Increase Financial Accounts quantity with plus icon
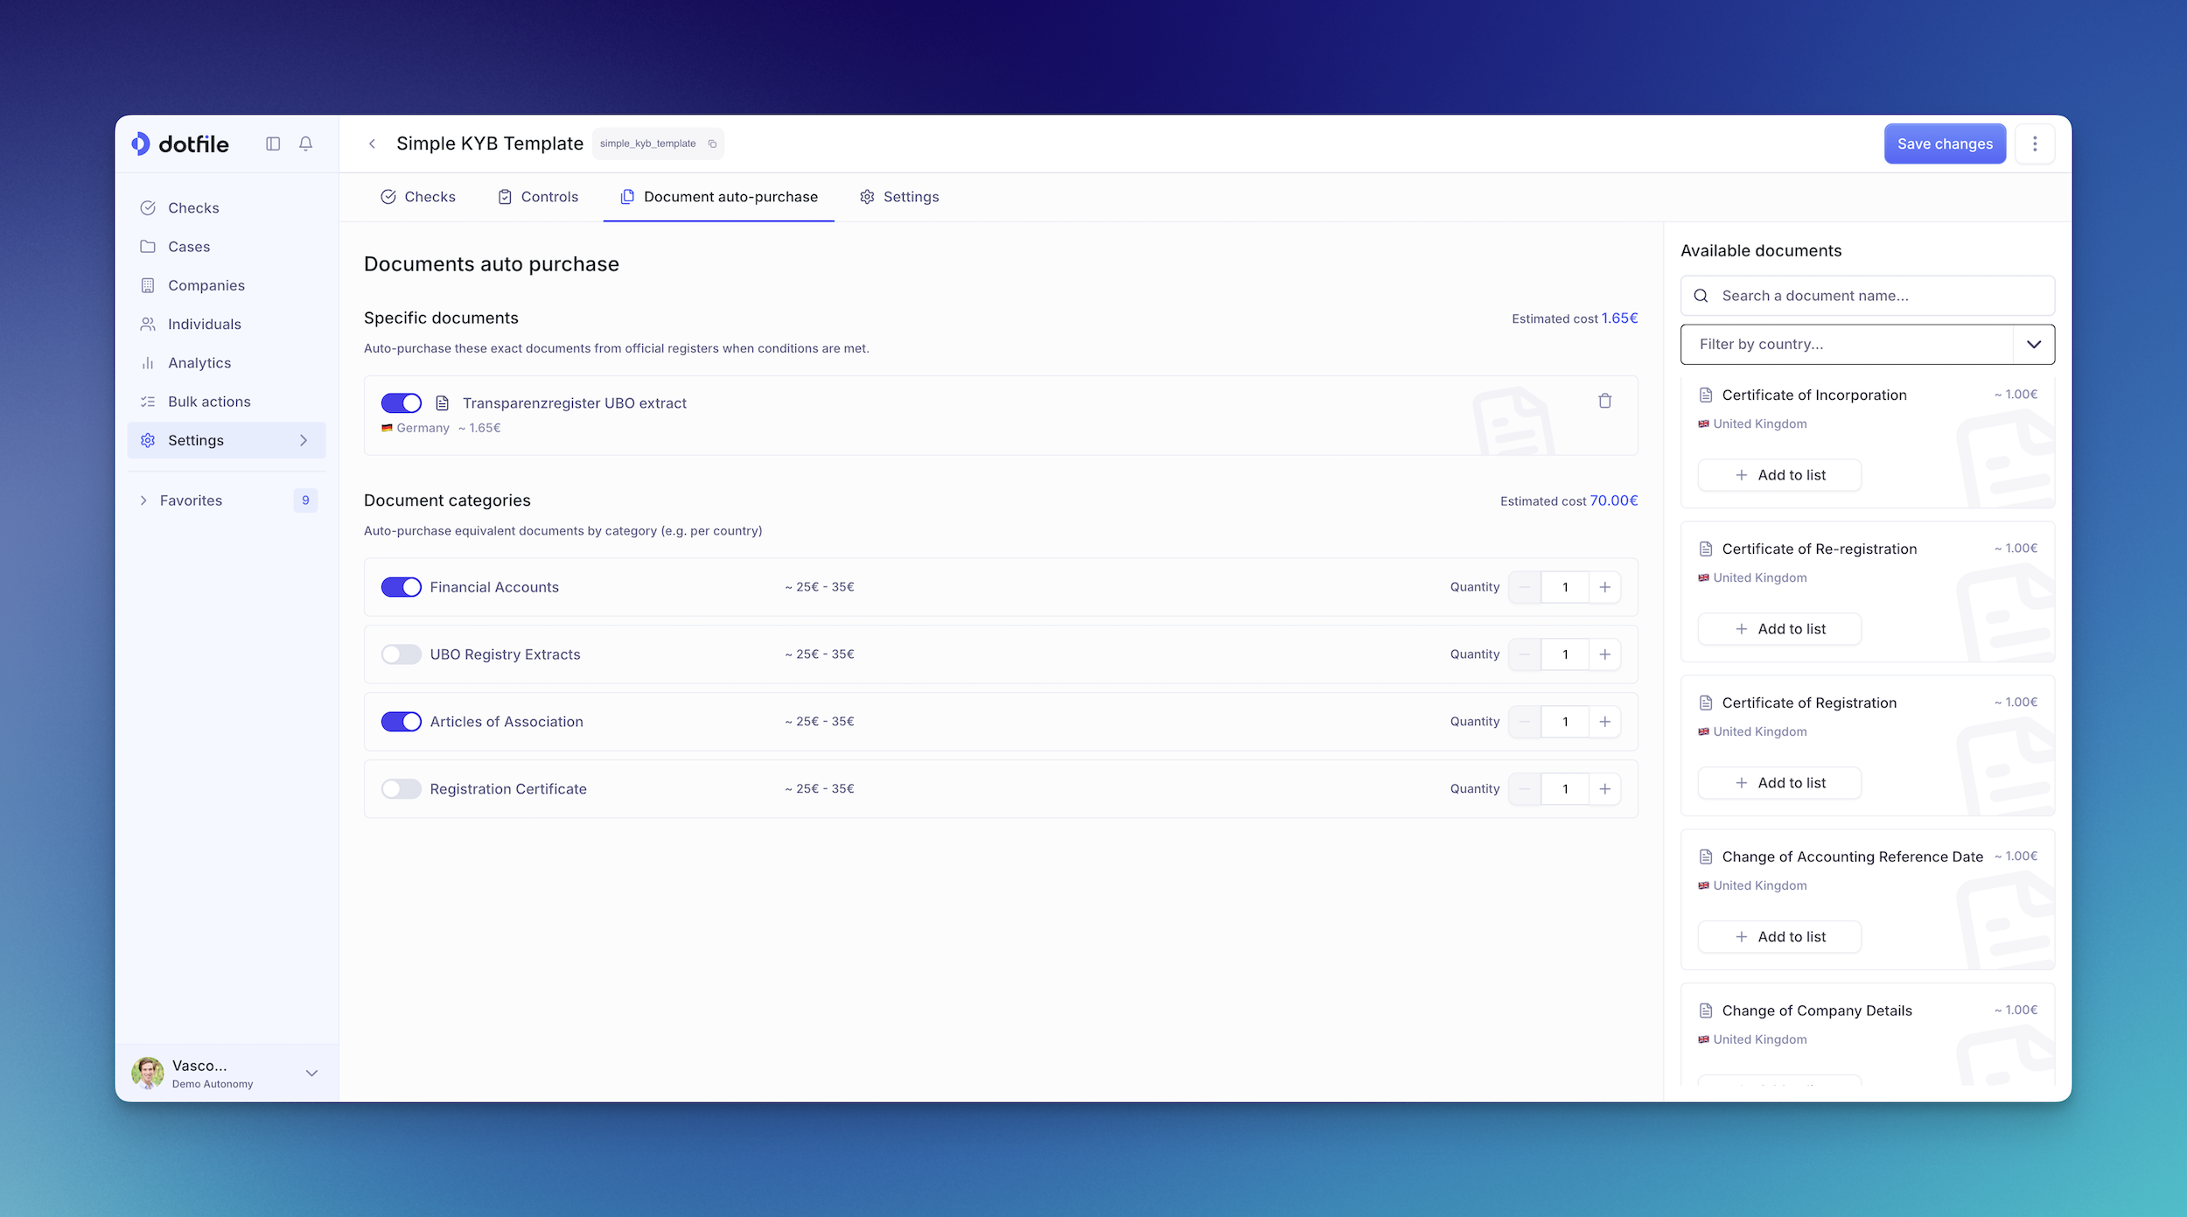 click(1604, 587)
